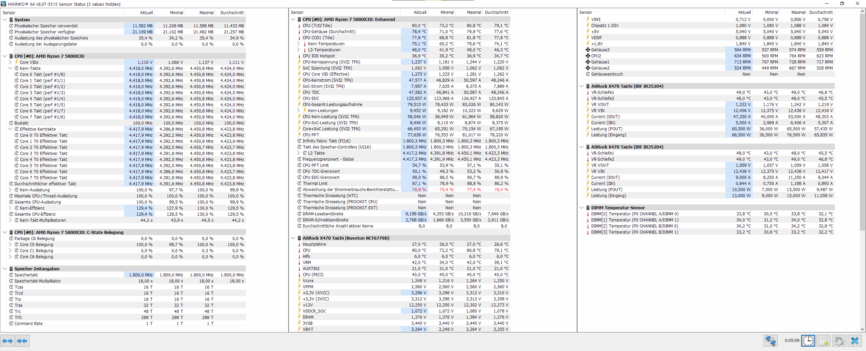Image resolution: width=866 pixels, height=351 pixels.
Task: Click the shrink-columns inward arrows button
Action: click(22, 341)
